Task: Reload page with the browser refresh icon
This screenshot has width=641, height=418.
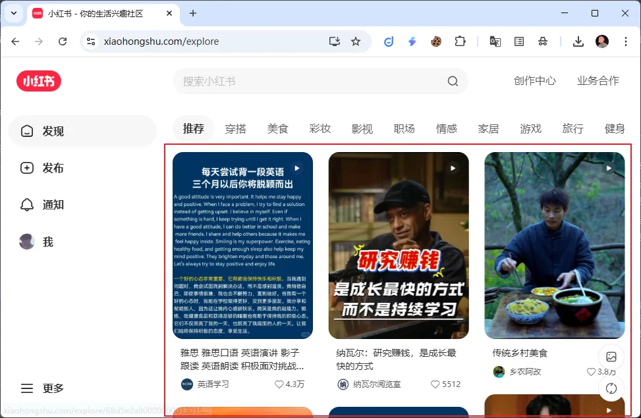Action: pyautogui.click(x=63, y=41)
